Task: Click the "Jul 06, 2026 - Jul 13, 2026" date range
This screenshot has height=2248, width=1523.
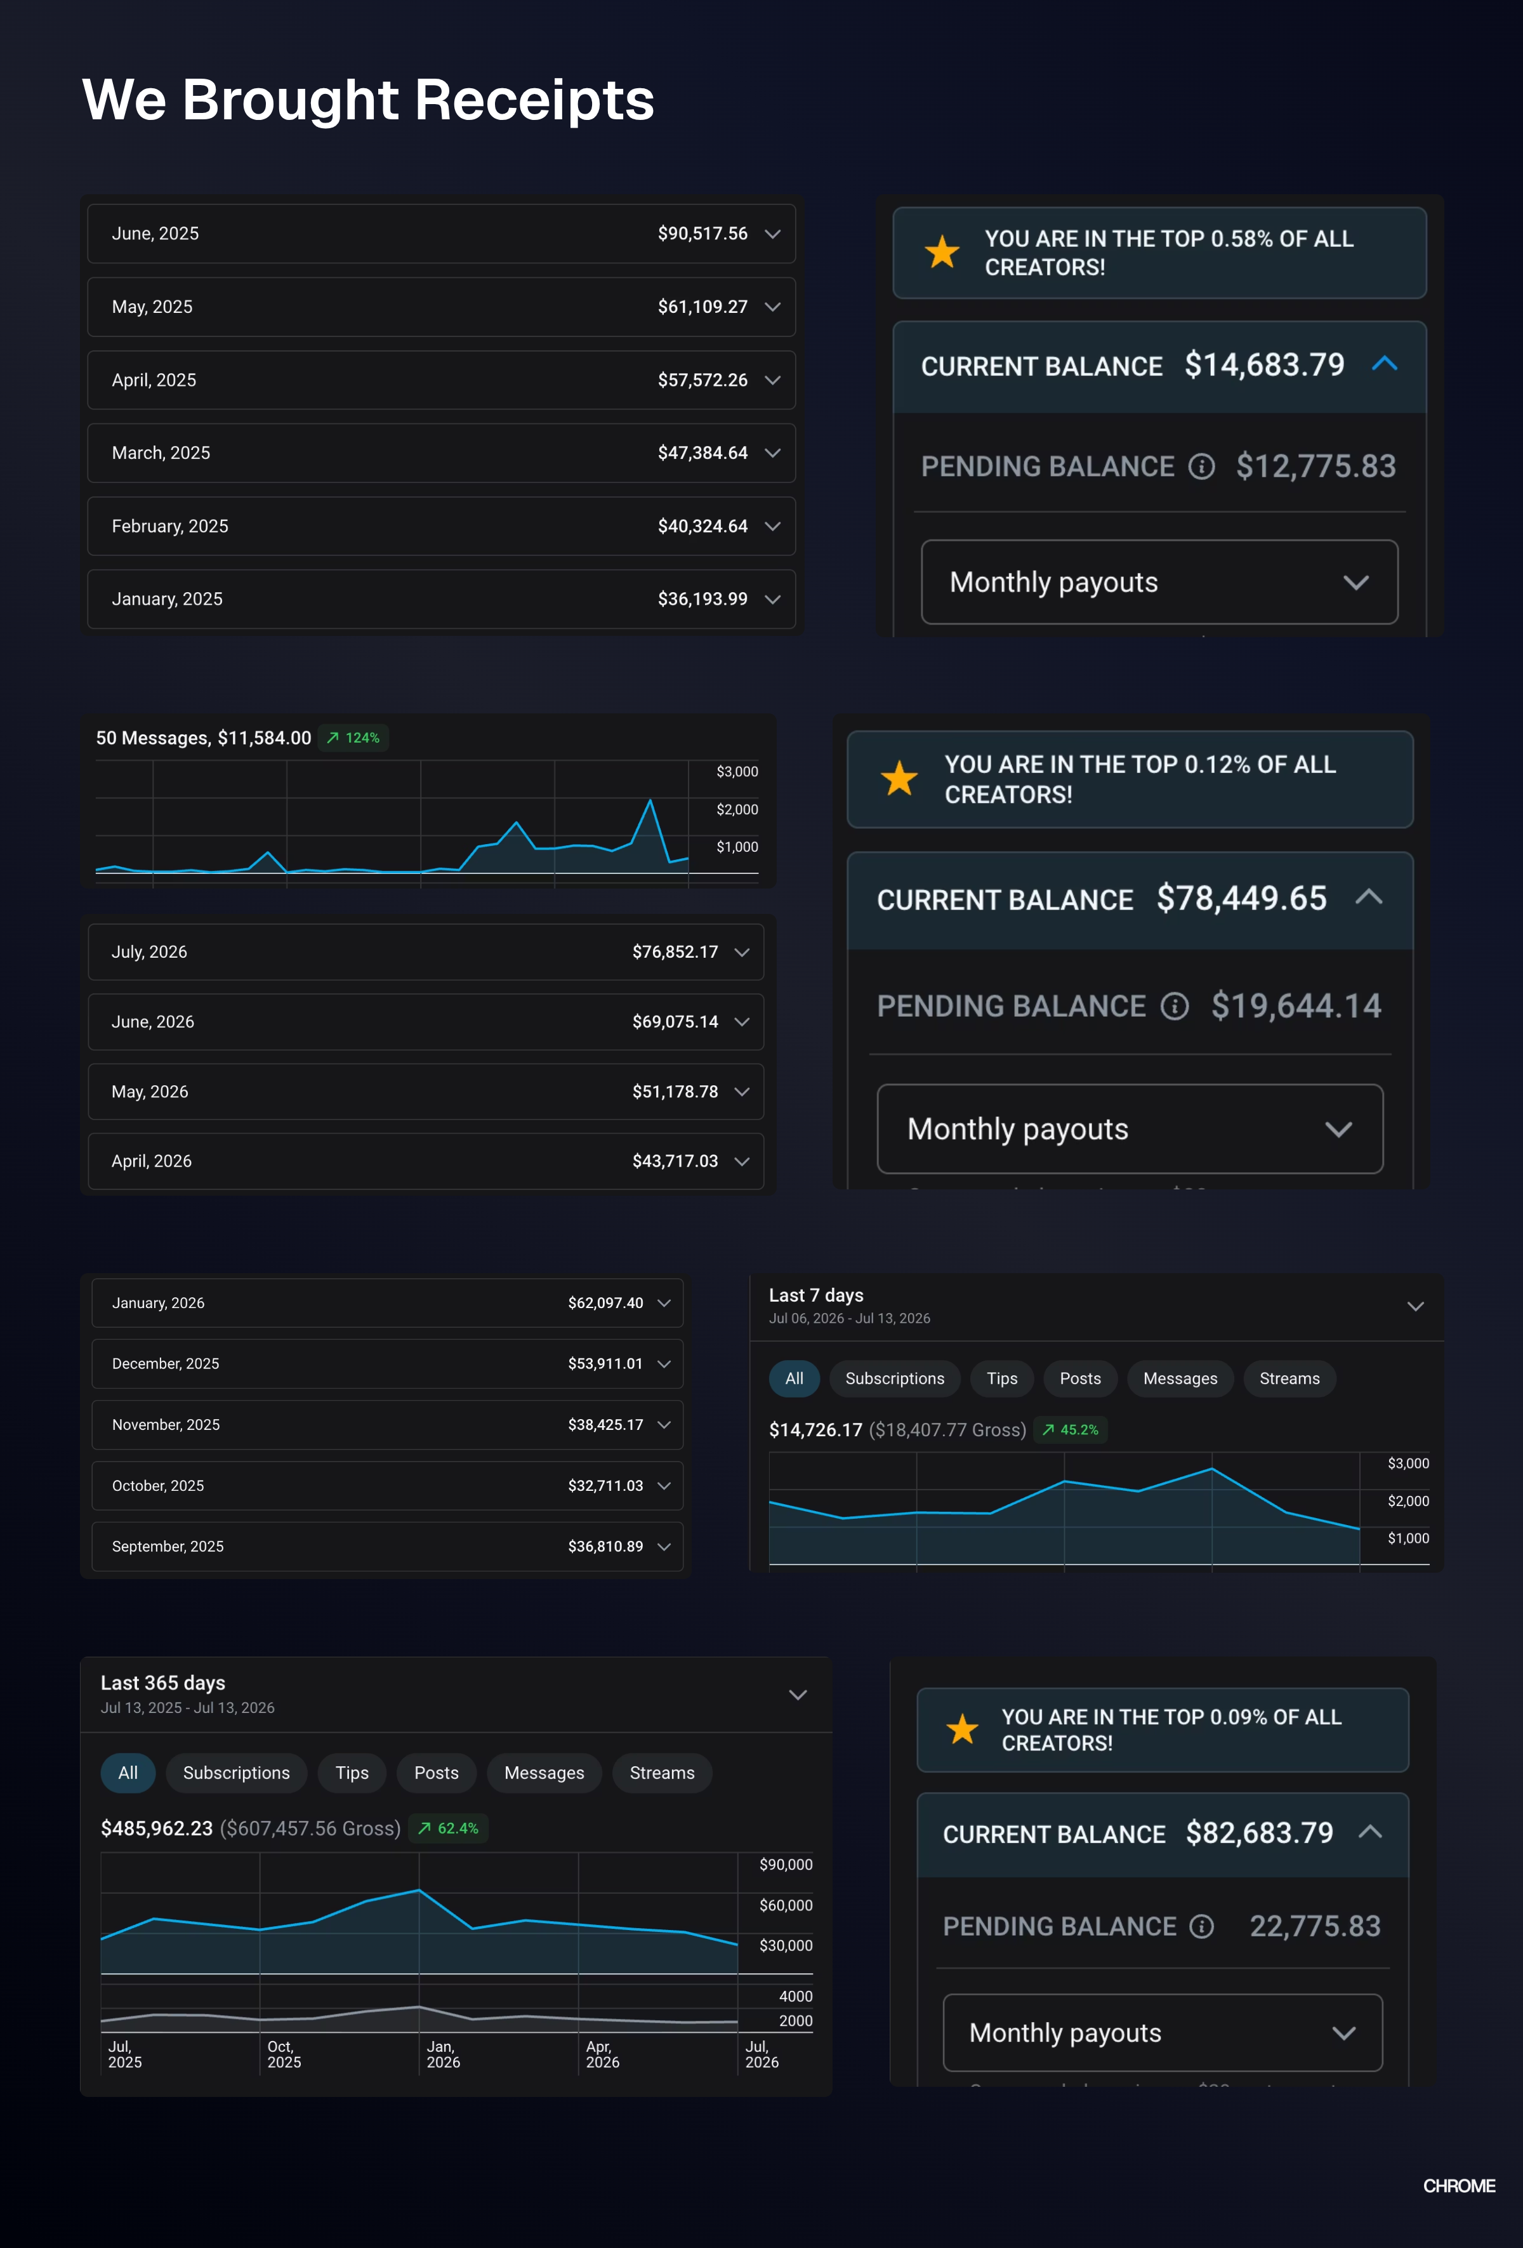Action: tap(849, 1318)
